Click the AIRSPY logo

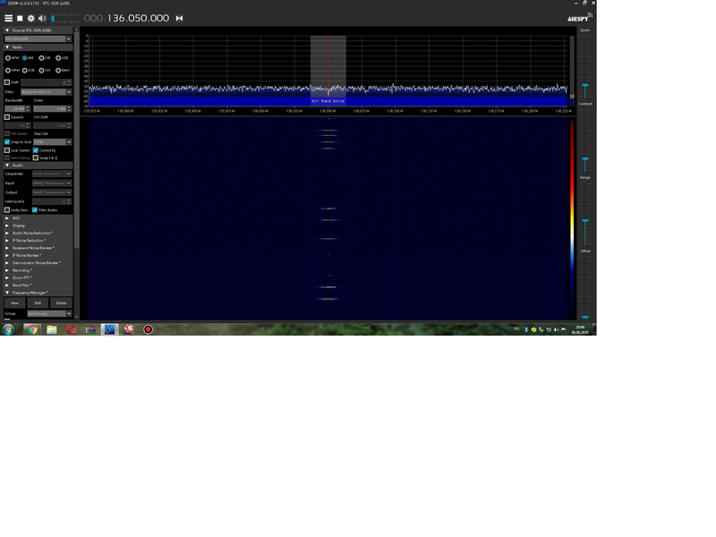click(579, 18)
